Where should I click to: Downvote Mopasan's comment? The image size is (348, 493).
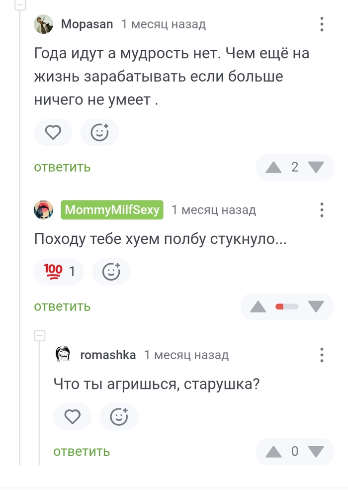(316, 167)
